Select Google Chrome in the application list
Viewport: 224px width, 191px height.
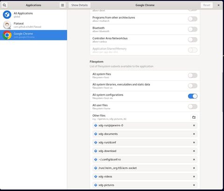click(x=34, y=35)
